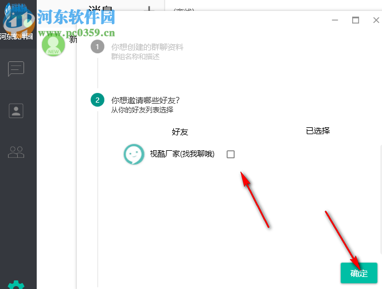
Task: Select step 2 circle invite friends
Action: (x=98, y=100)
